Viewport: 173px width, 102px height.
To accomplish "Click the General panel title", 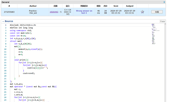I will coord(6,2).
